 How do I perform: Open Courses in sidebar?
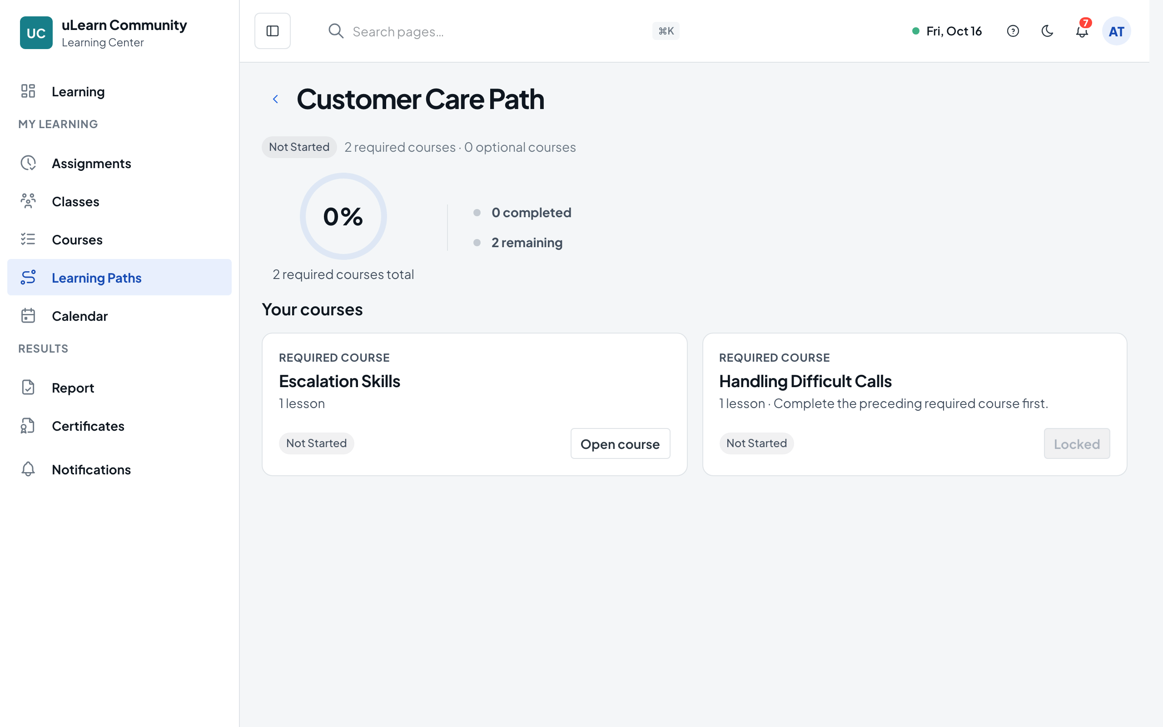tap(119, 239)
